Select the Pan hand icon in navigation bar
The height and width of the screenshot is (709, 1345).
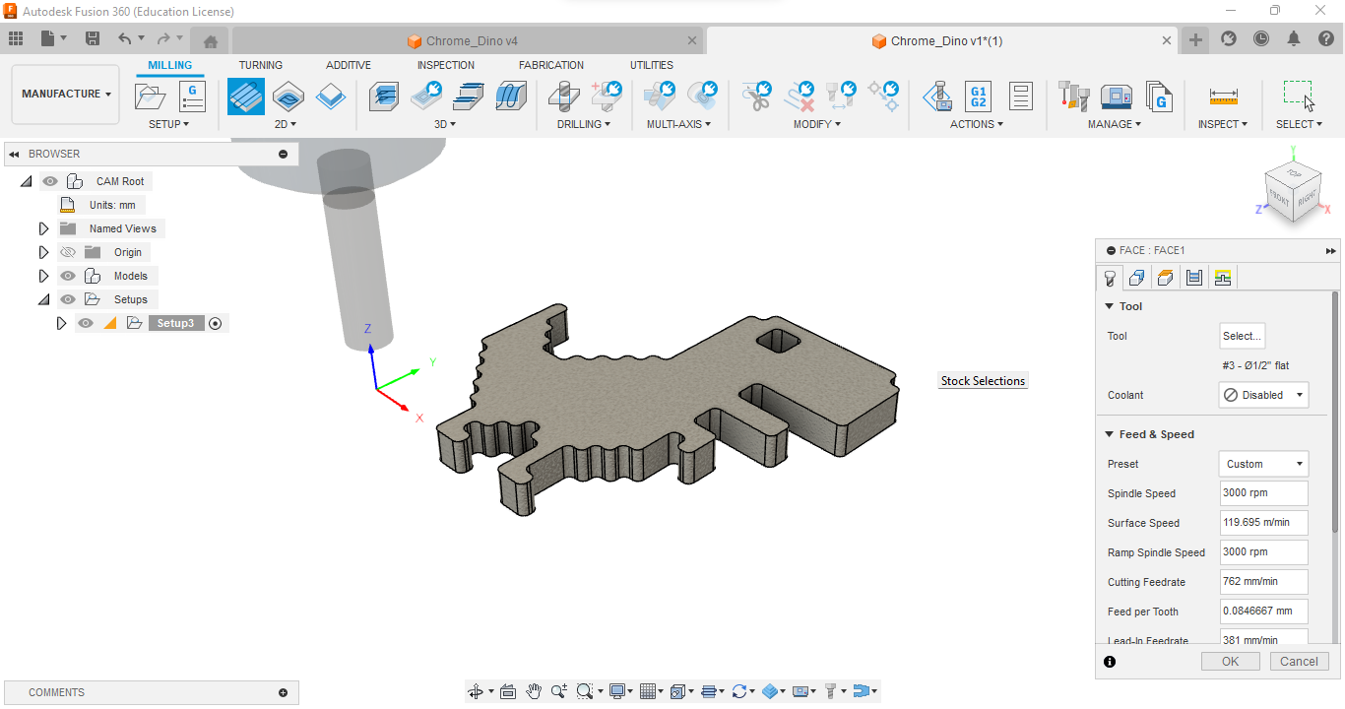pos(533,691)
